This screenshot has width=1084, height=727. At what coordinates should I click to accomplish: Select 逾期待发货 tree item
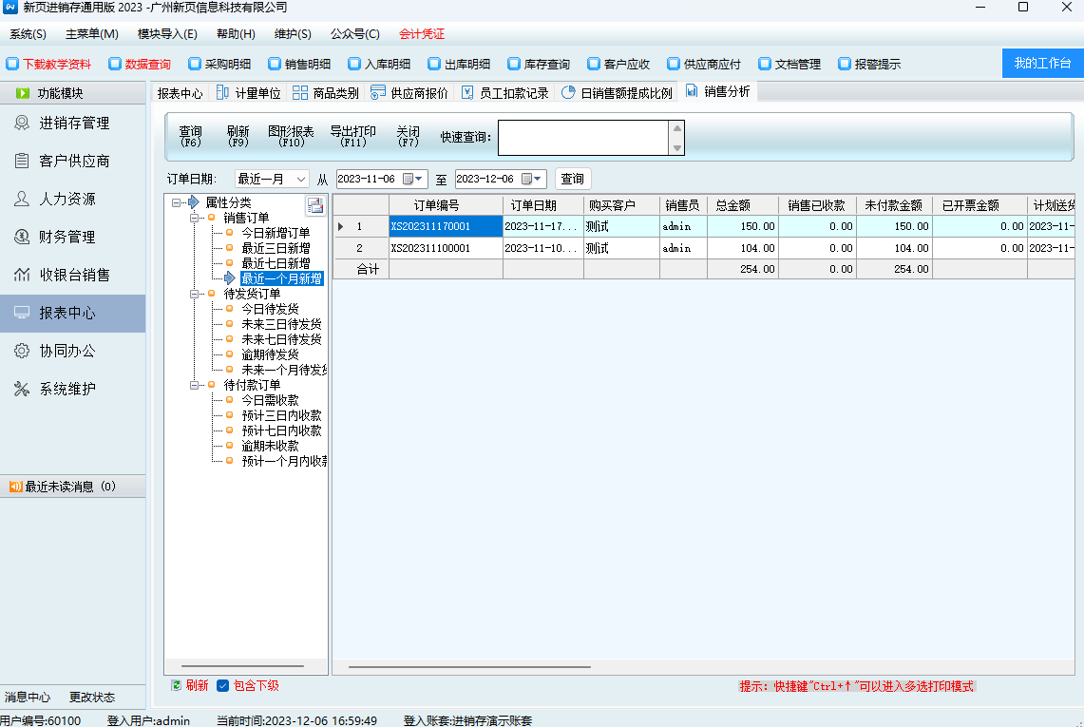click(x=270, y=354)
